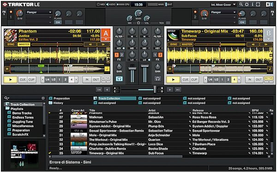Toggle MASTER on deck B

click(x=187, y=44)
